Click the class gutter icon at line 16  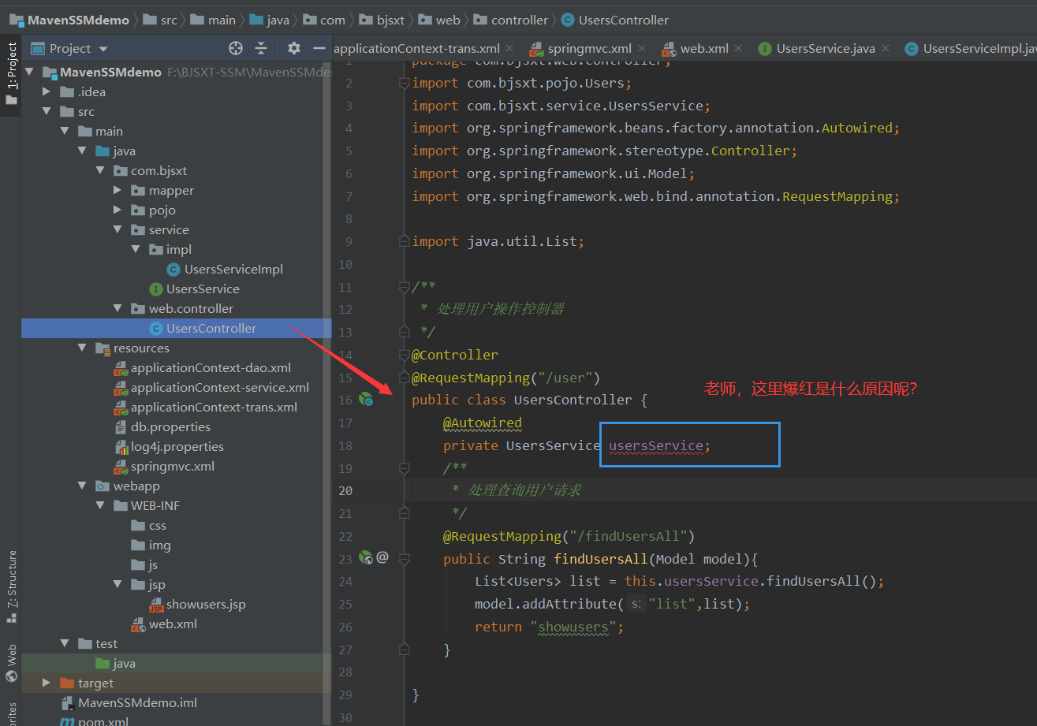pyautogui.click(x=366, y=400)
